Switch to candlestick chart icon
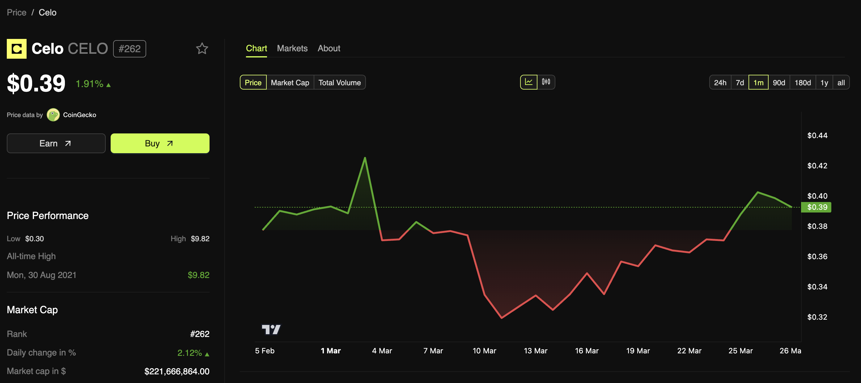861x383 pixels. [x=546, y=82]
